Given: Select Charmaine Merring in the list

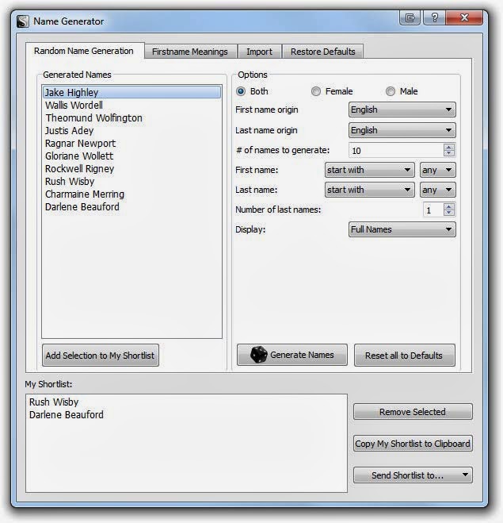Looking at the screenshot, I should coord(131,194).
